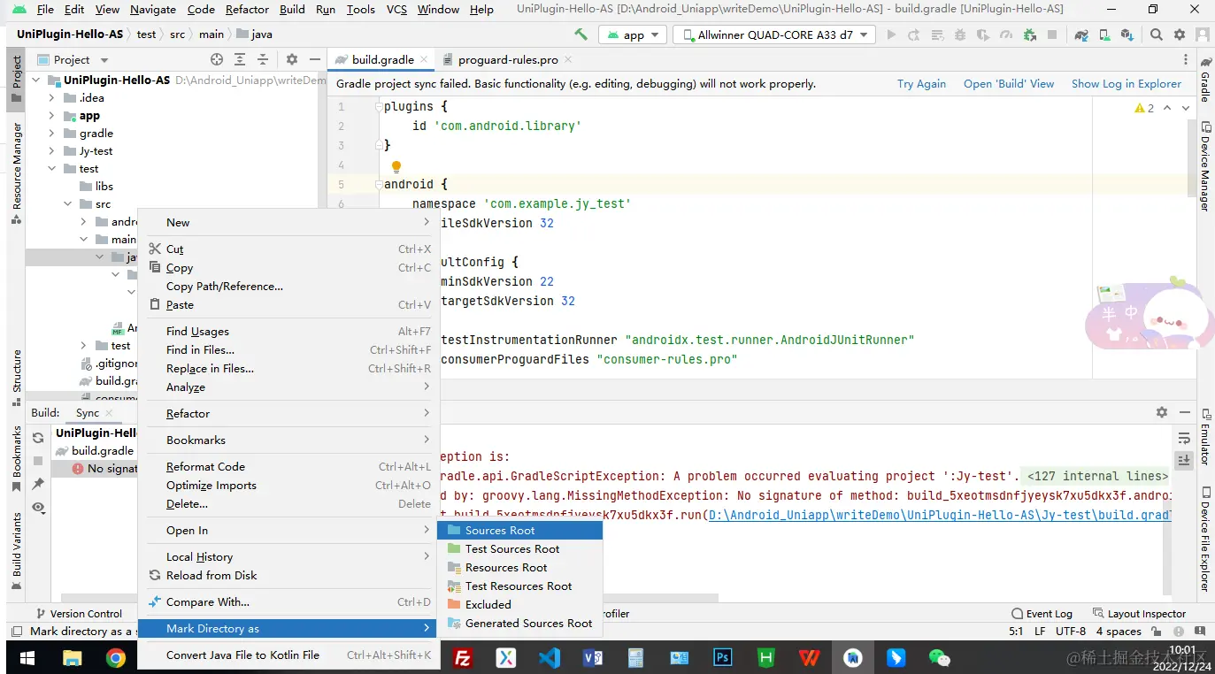Select Sources Root from the submenu

pyautogui.click(x=500, y=530)
